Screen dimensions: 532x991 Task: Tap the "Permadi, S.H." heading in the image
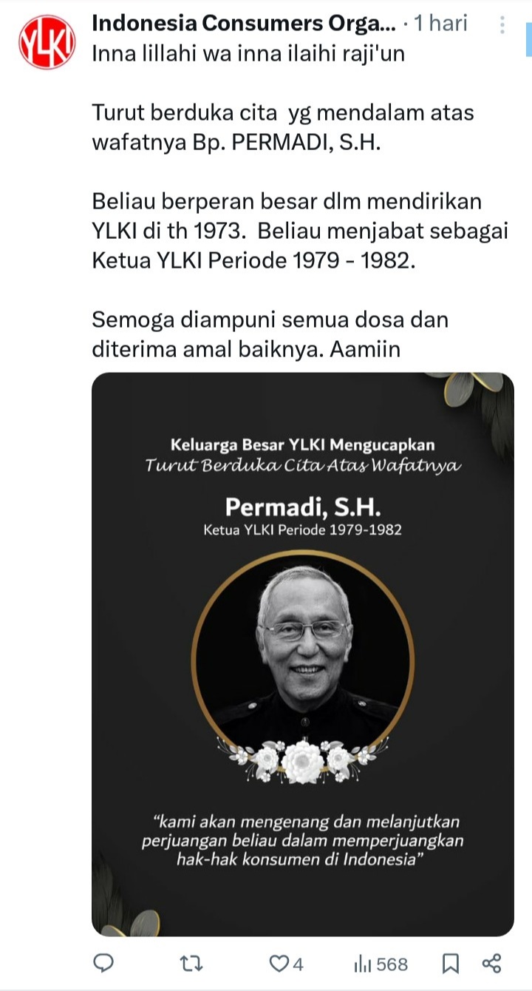point(302,507)
